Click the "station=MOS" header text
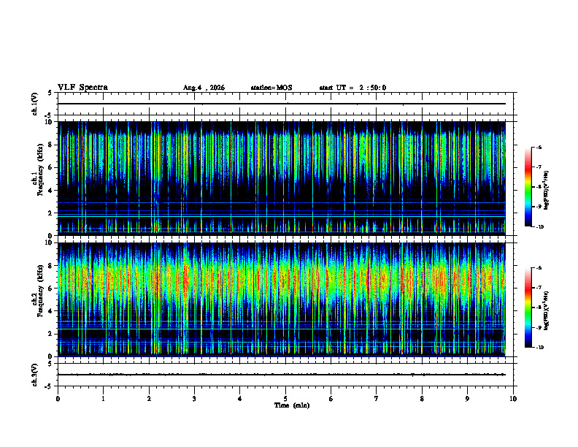This screenshot has width=578, height=447. pyautogui.click(x=271, y=88)
